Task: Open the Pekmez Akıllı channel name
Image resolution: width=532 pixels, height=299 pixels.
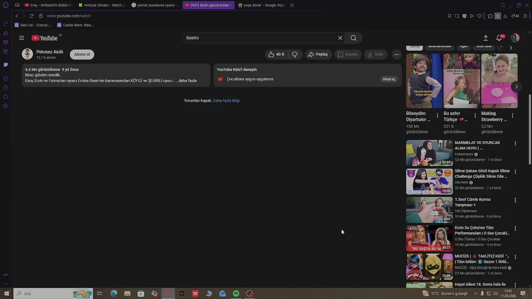Action: click(x=49, y=52)
